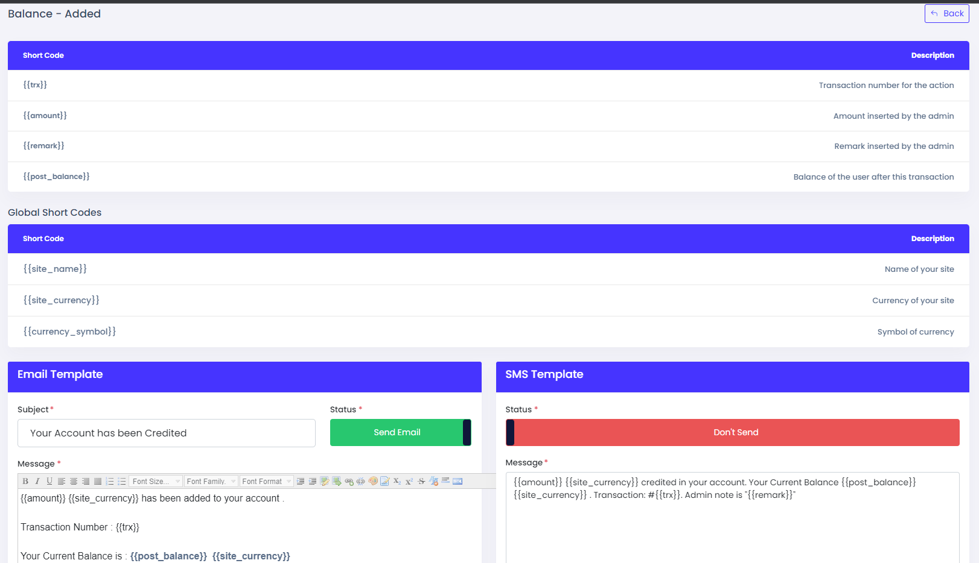Apply italic formatting in message editor
This screenshot has width=979, height=563.
tap(37, 481)
